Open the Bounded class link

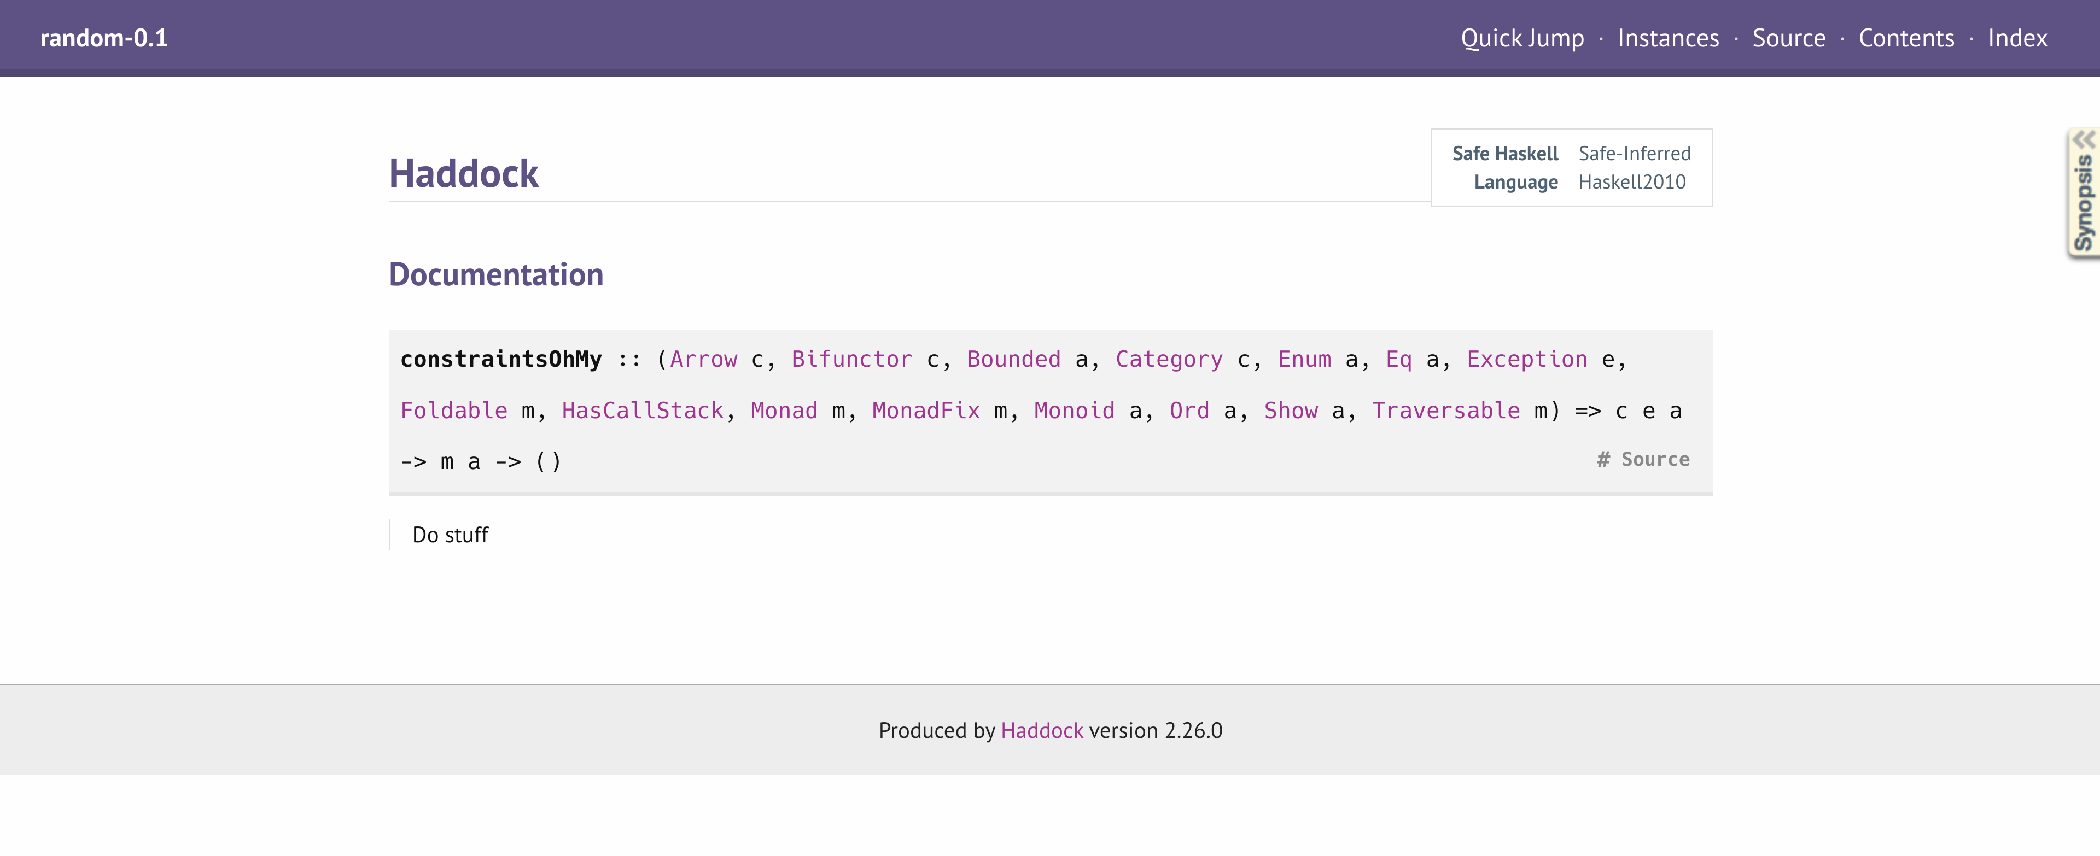click(1013, 359)
